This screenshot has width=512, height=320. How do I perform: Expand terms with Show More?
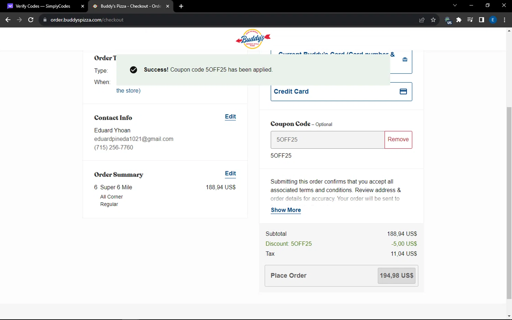286,210
